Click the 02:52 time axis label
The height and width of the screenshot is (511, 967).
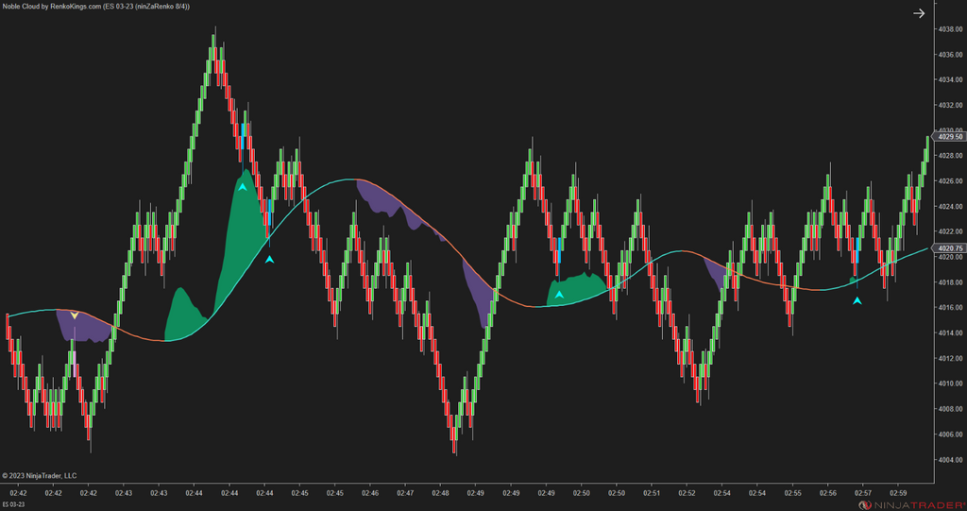687,493
